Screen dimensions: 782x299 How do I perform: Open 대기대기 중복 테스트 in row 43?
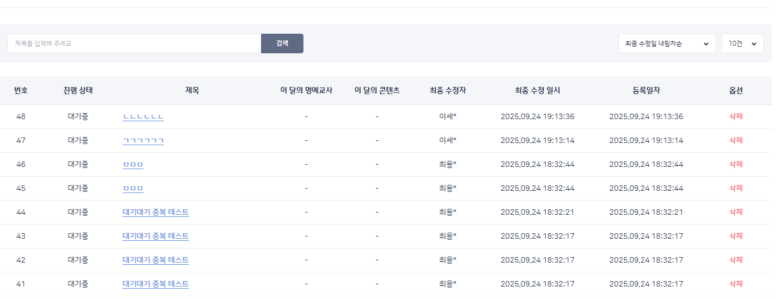(x=156, y=236)
